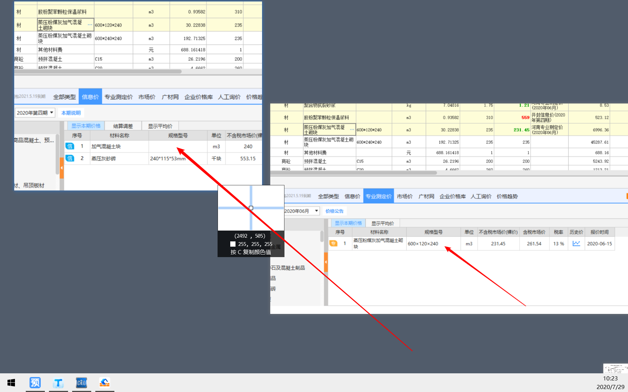Select the 吊顶板材 category in tree
628x392 pixels.
[34, 185]
